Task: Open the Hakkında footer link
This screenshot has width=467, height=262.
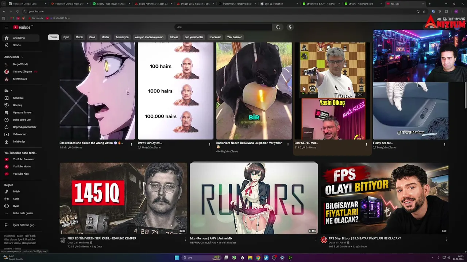Action: point(10,236)
